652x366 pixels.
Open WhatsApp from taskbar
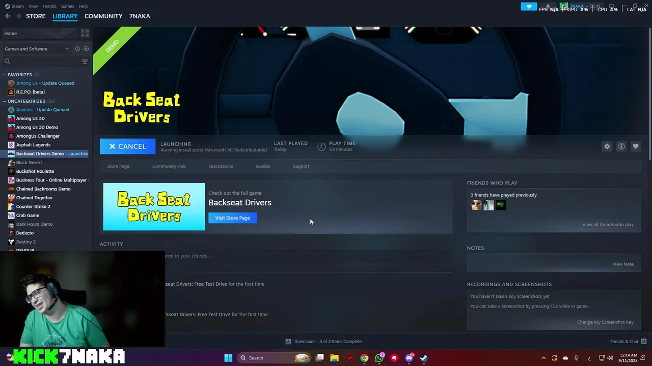click(x=379, y=358)
